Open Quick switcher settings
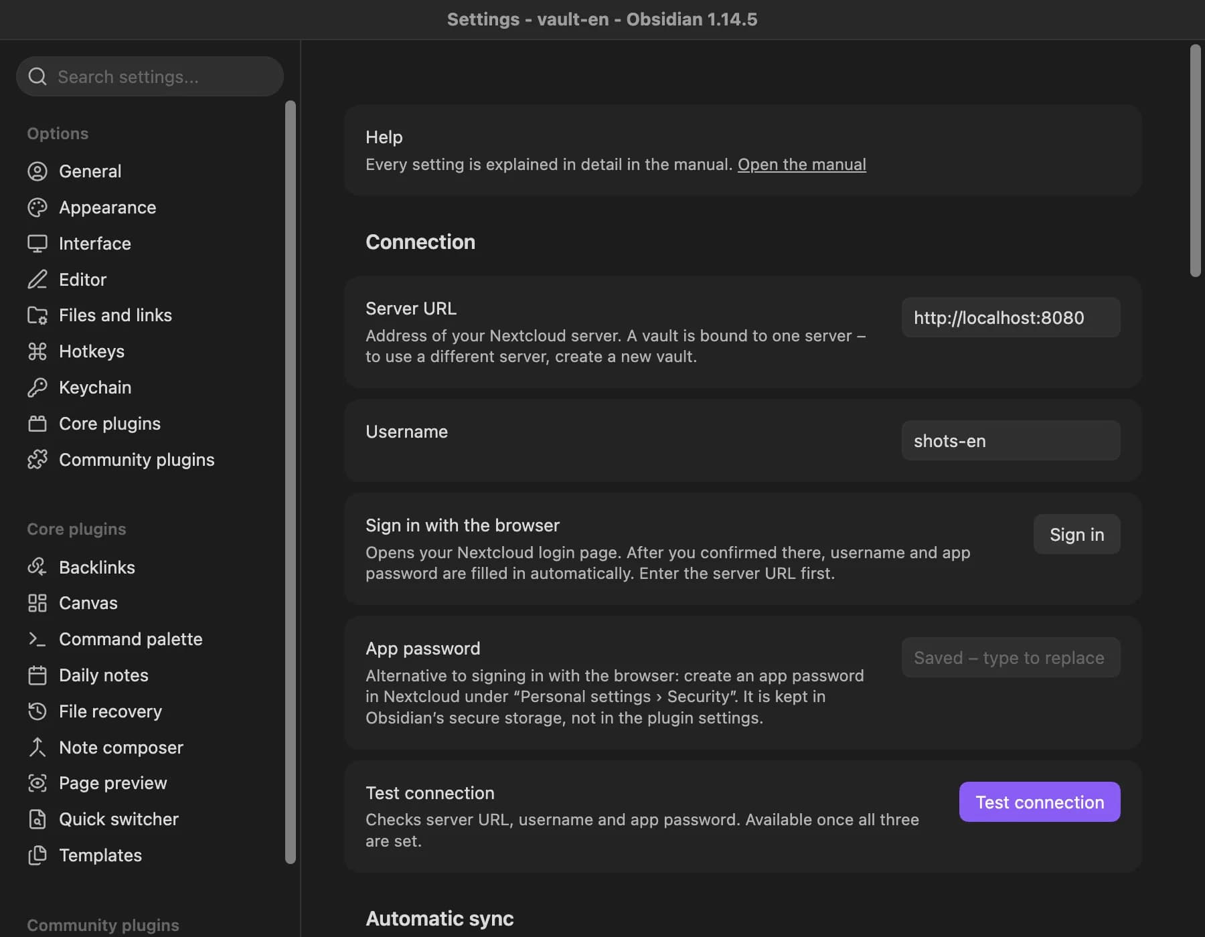 coord(150,819)
